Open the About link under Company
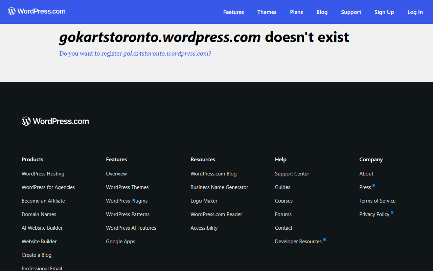Viewport: 433px width, 271px height. point(366,174)
